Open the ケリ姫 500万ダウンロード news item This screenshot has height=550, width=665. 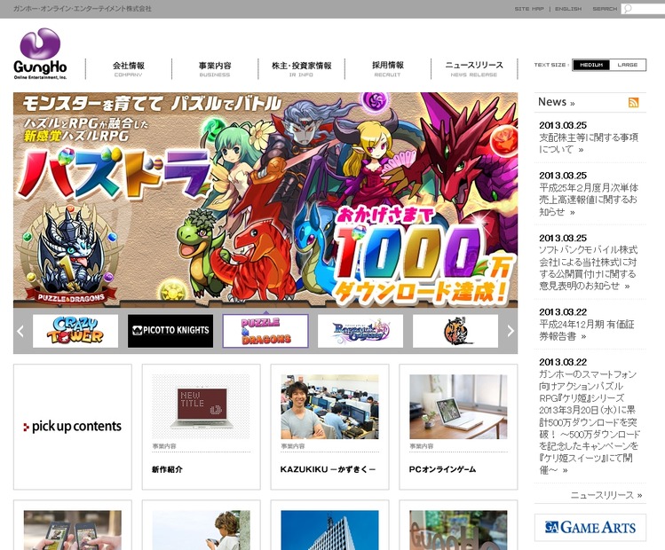click(589, 422)
